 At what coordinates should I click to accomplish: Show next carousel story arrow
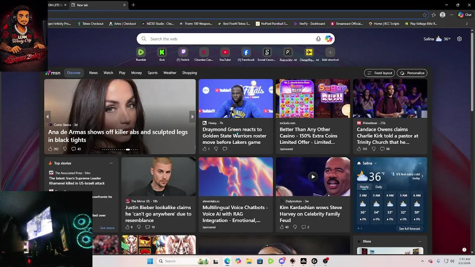(192, 116)
